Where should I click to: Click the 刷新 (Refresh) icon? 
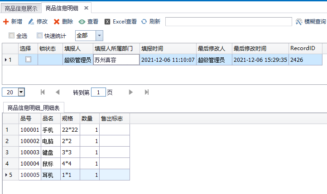click(144, 22)
